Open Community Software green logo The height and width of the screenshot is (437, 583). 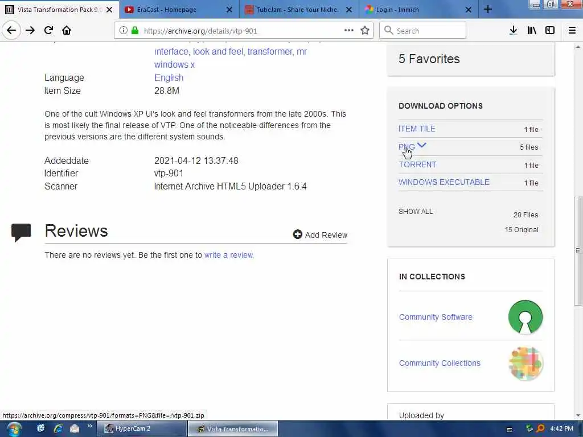pos(525,317)
